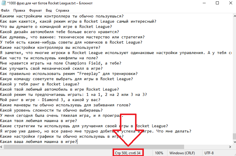Click the last line 'Какая ваша любимая машина в игре?'

[39, 142]
